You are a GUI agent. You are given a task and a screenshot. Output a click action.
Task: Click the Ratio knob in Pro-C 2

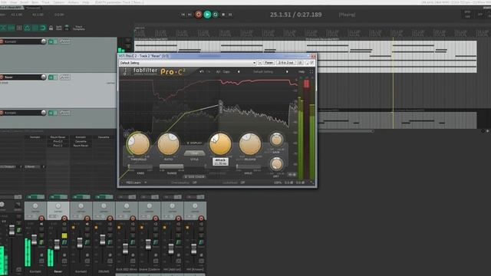(169, 143)
